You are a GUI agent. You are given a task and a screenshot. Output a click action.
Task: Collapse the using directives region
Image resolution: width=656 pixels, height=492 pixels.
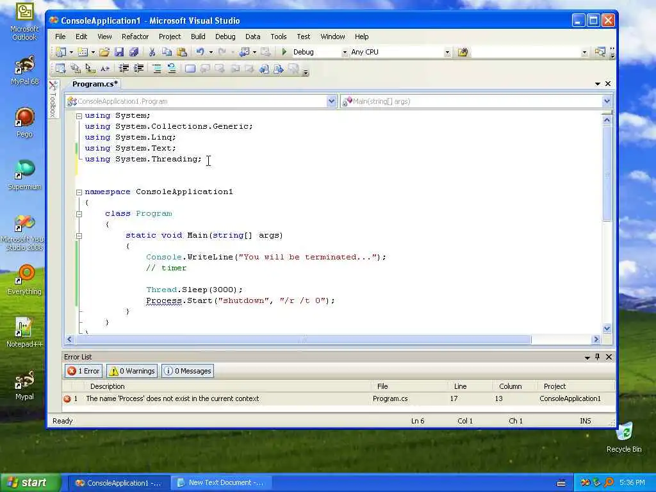[x=79, y=116]
